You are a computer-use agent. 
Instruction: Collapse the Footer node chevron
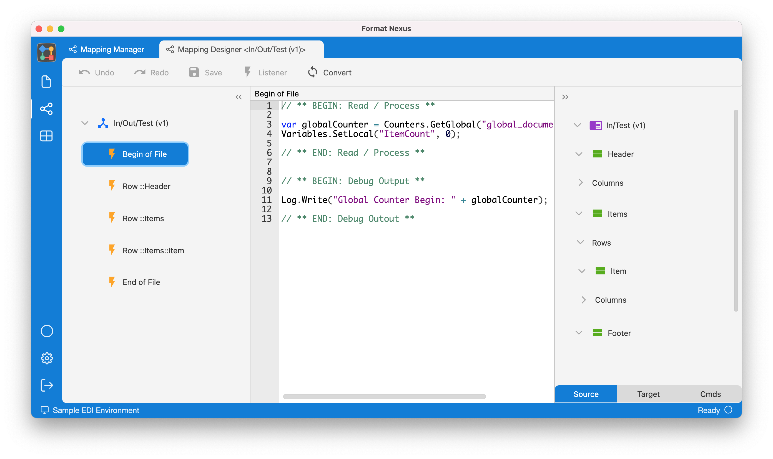click(579, 333)
